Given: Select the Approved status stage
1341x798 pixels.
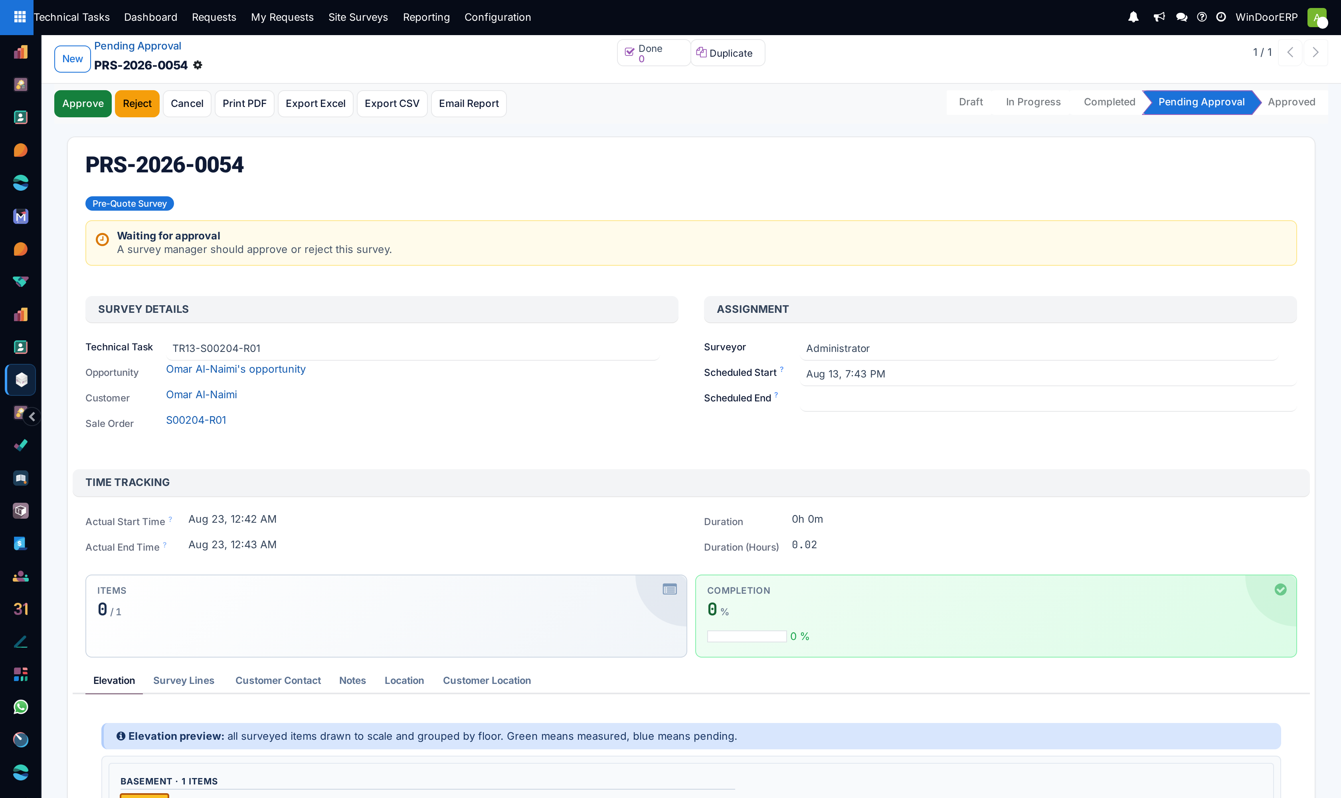Looking at the screenshot, I should pos(1291,102).
